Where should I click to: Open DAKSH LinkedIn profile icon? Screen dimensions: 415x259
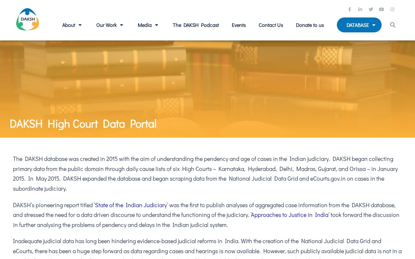click(x=360, y=9)
